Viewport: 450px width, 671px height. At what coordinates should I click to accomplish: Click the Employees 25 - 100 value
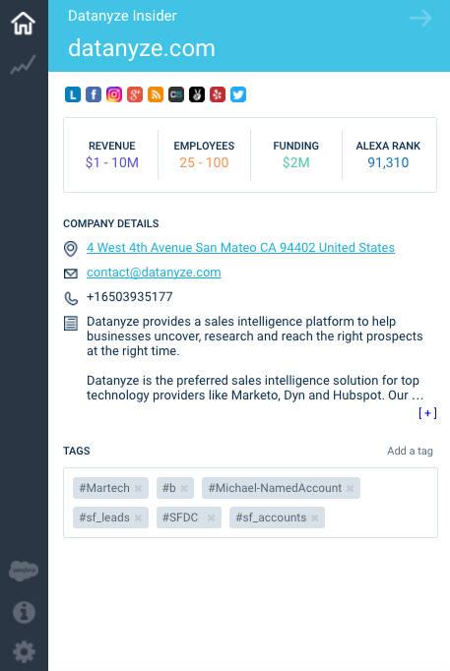pyautogui.click(x=204, y=162)
